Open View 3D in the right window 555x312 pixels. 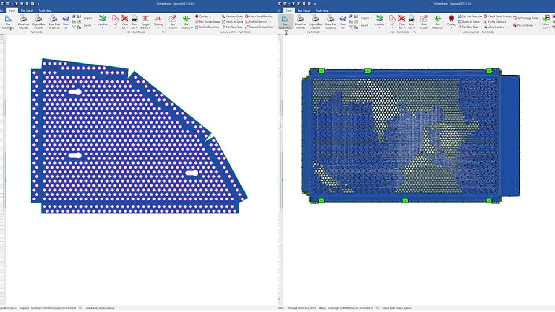coord(343,22)
